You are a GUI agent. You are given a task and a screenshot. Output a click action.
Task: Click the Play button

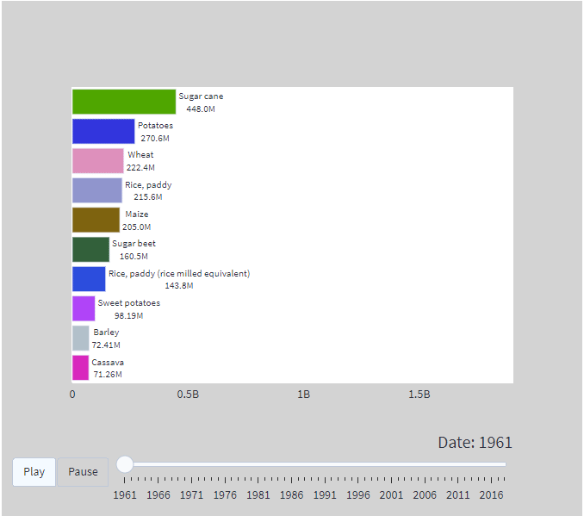34,472
